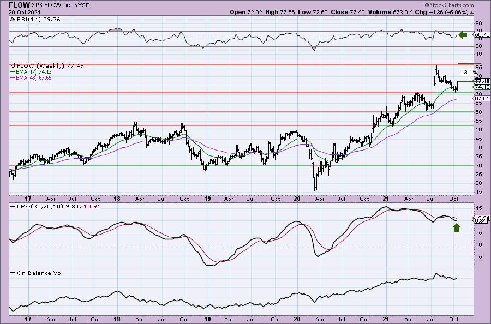This screenshot has width=491, height=324.
Task: Click the 20 price level on the price axis
Action: (x=478, y=183)
